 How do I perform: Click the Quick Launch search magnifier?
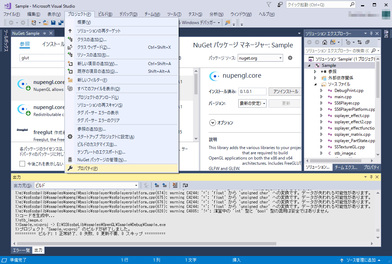352,5
